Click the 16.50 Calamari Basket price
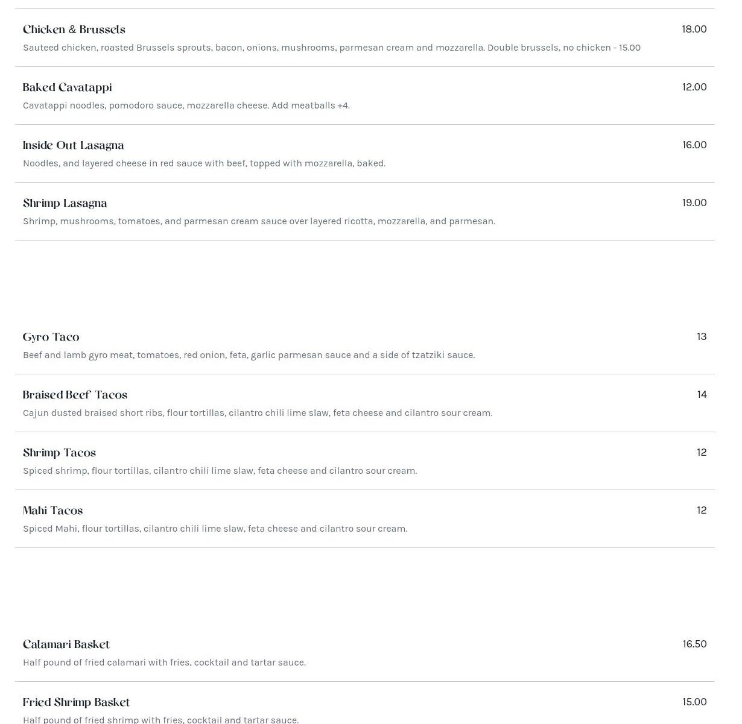 (694, 644)
